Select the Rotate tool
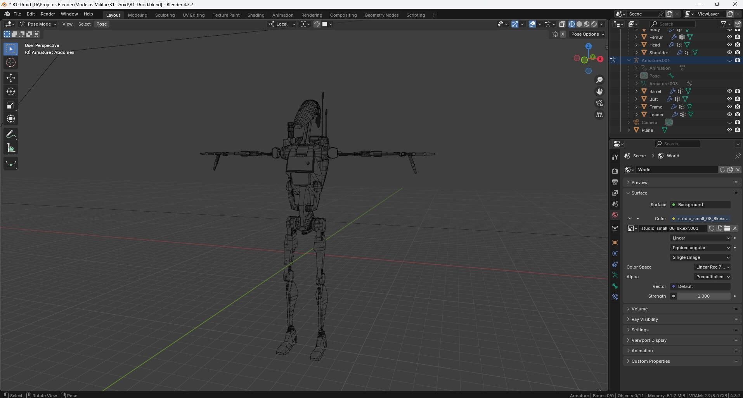 pyautogui.click(x=10, y=91)
